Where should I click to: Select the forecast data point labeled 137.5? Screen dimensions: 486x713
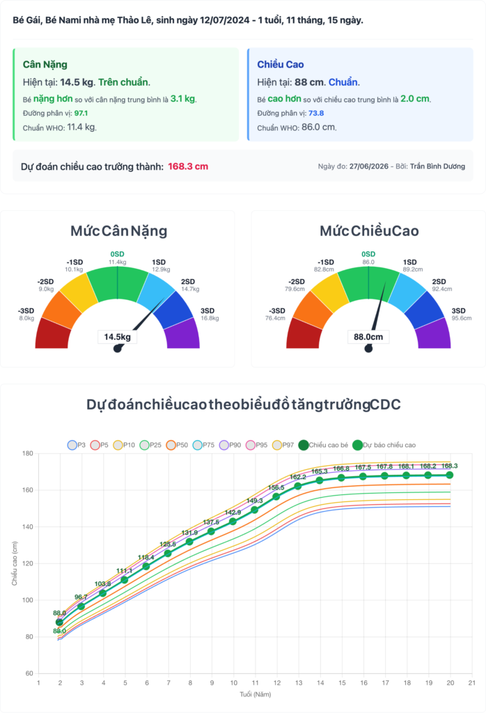(212, 531)
